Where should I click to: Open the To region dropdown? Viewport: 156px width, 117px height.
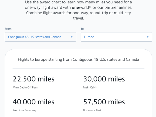click(x=116, y=37)
